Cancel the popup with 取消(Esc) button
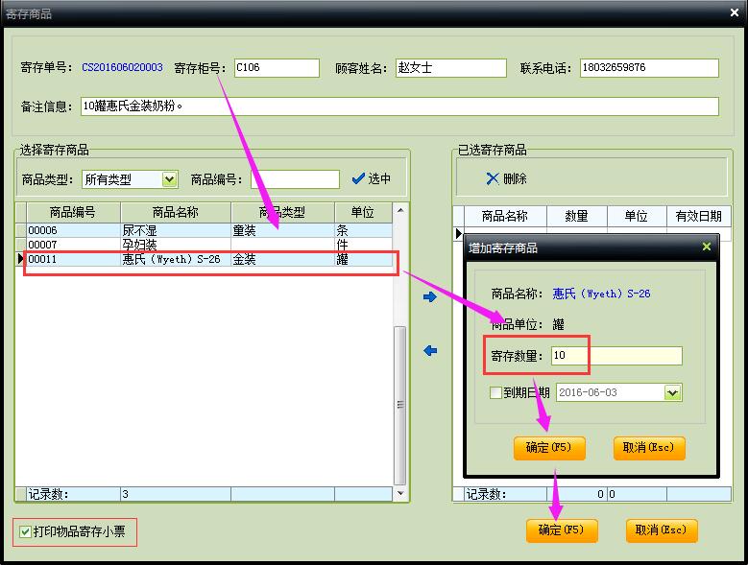This screenshot has width=748, height=565. tap(649, 448)
